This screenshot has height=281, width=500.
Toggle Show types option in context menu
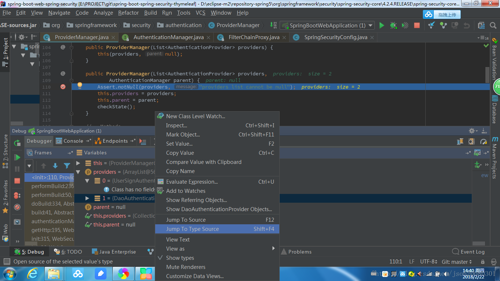[217, 258]
